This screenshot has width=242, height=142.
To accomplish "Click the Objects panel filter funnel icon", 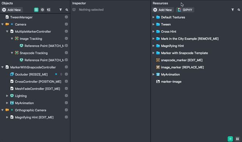I will 60,10.
